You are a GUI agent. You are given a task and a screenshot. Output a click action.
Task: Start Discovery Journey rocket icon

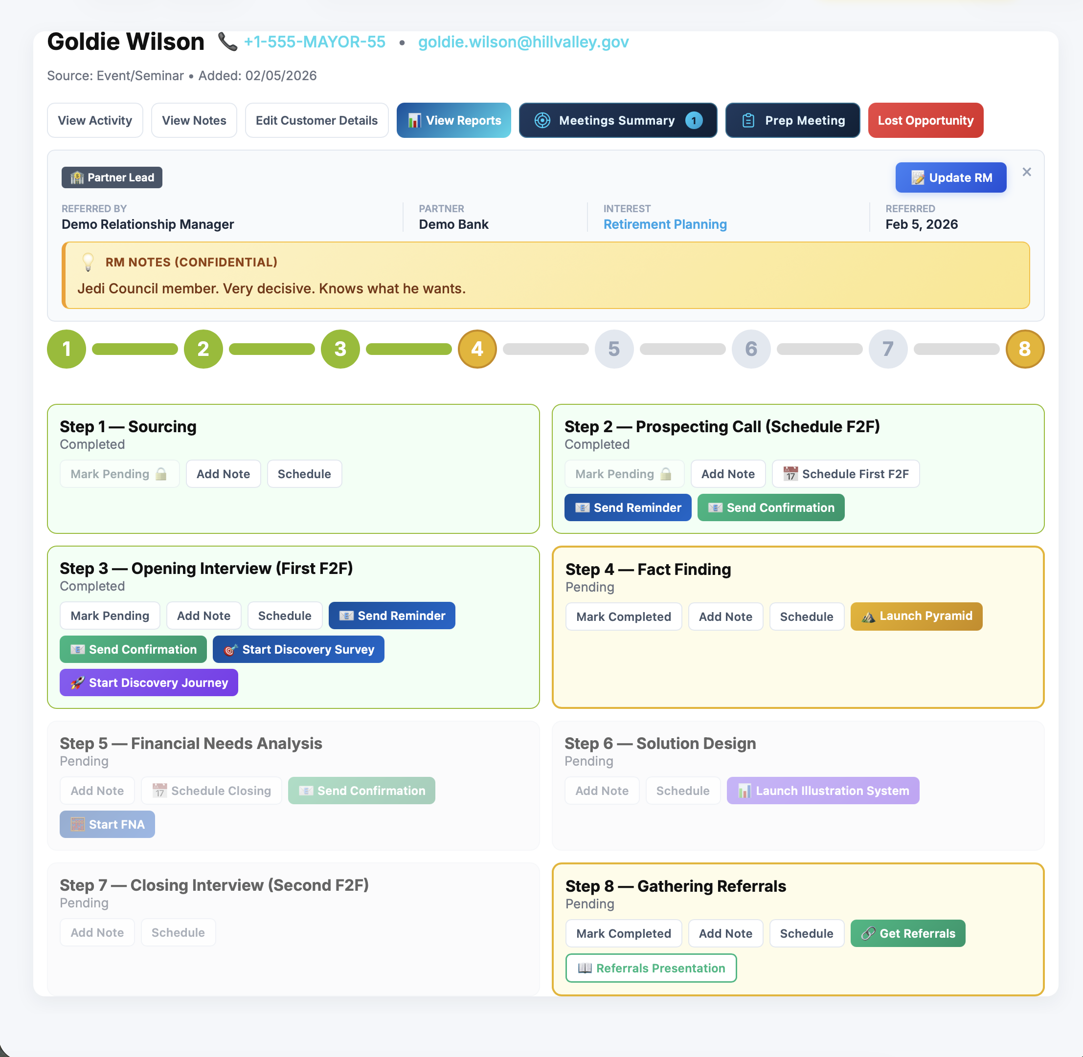[x=78, y=683]
